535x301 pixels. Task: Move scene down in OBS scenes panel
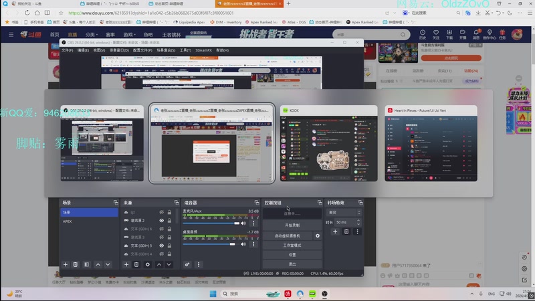(x=108, y=264)
